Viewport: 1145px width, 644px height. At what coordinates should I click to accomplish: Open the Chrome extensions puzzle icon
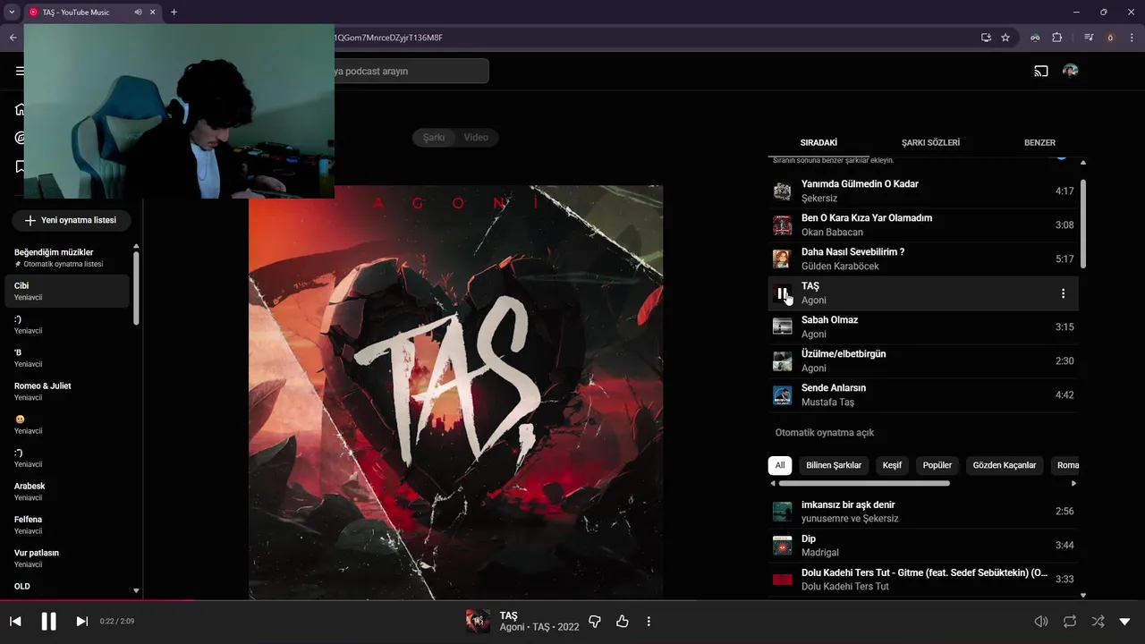[x=1056, y=38]
